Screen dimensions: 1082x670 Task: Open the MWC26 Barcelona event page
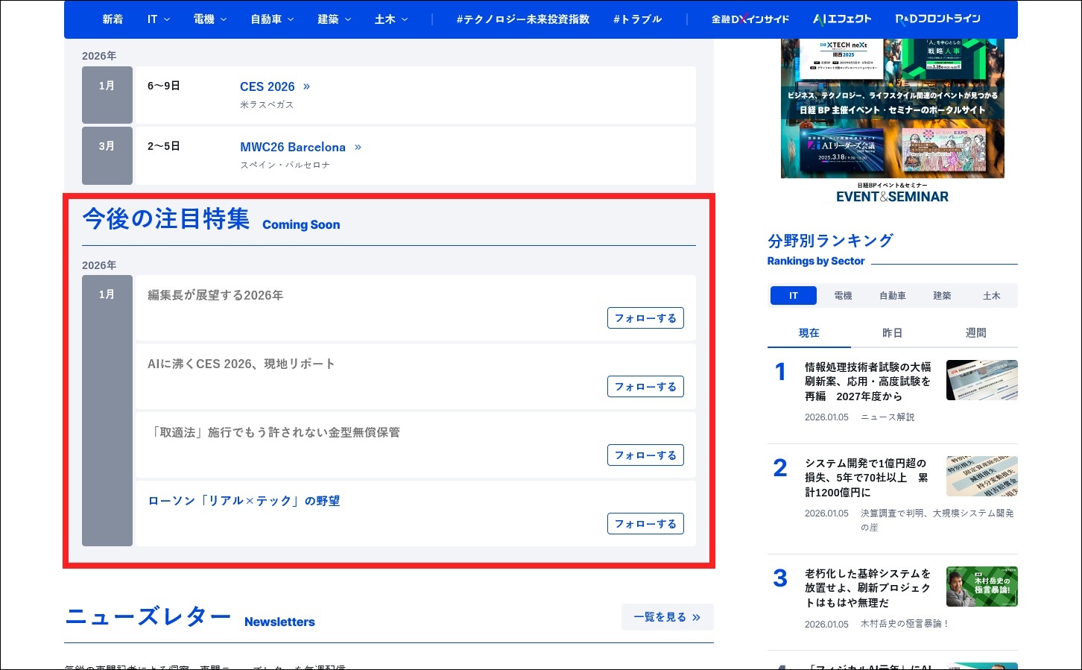tap(294, 147)
